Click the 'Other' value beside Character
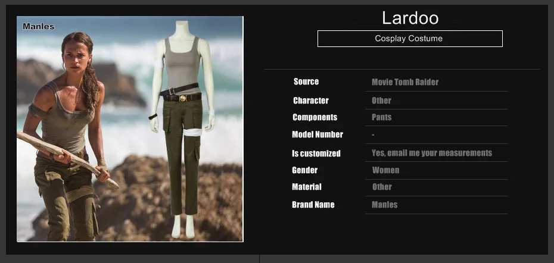The height and width of the screenshot is (263, 554). 381,101
